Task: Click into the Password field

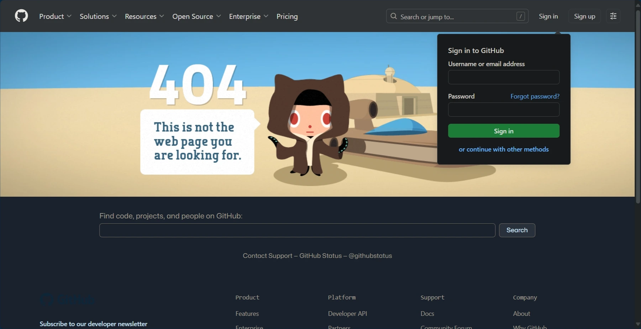Action: point(503,110)
